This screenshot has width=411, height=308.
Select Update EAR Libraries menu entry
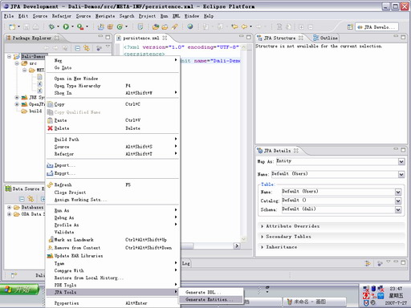pos(112,256)
